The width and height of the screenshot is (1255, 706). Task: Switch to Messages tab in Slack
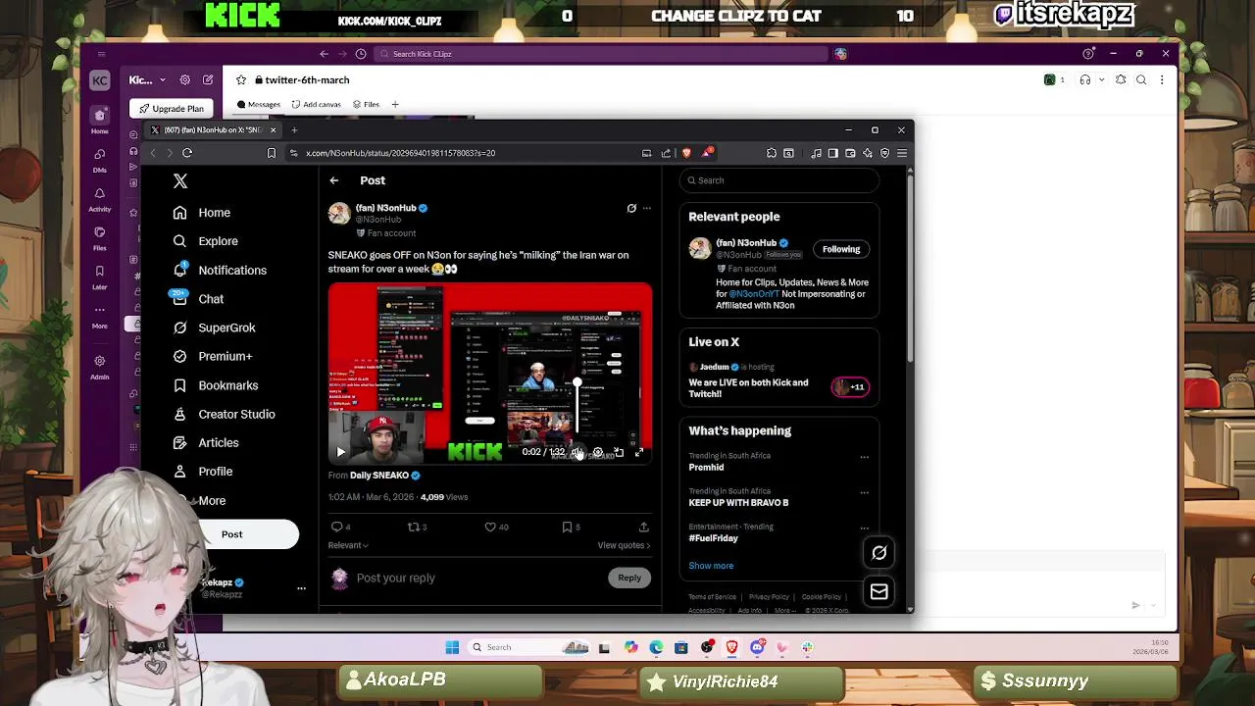258,105
